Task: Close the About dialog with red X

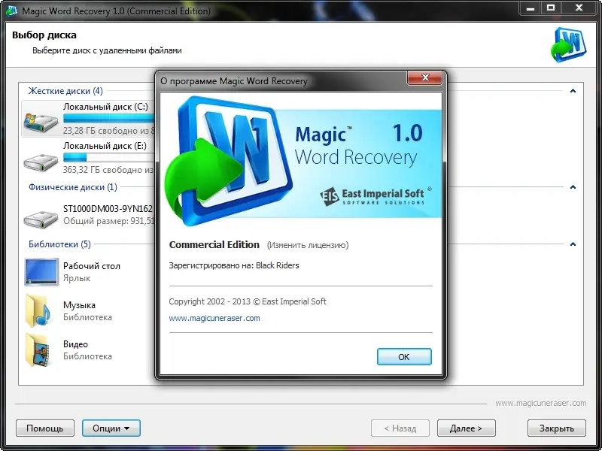Action: (424, 77)
